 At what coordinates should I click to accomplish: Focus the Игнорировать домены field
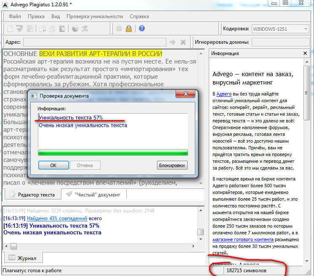281,42
